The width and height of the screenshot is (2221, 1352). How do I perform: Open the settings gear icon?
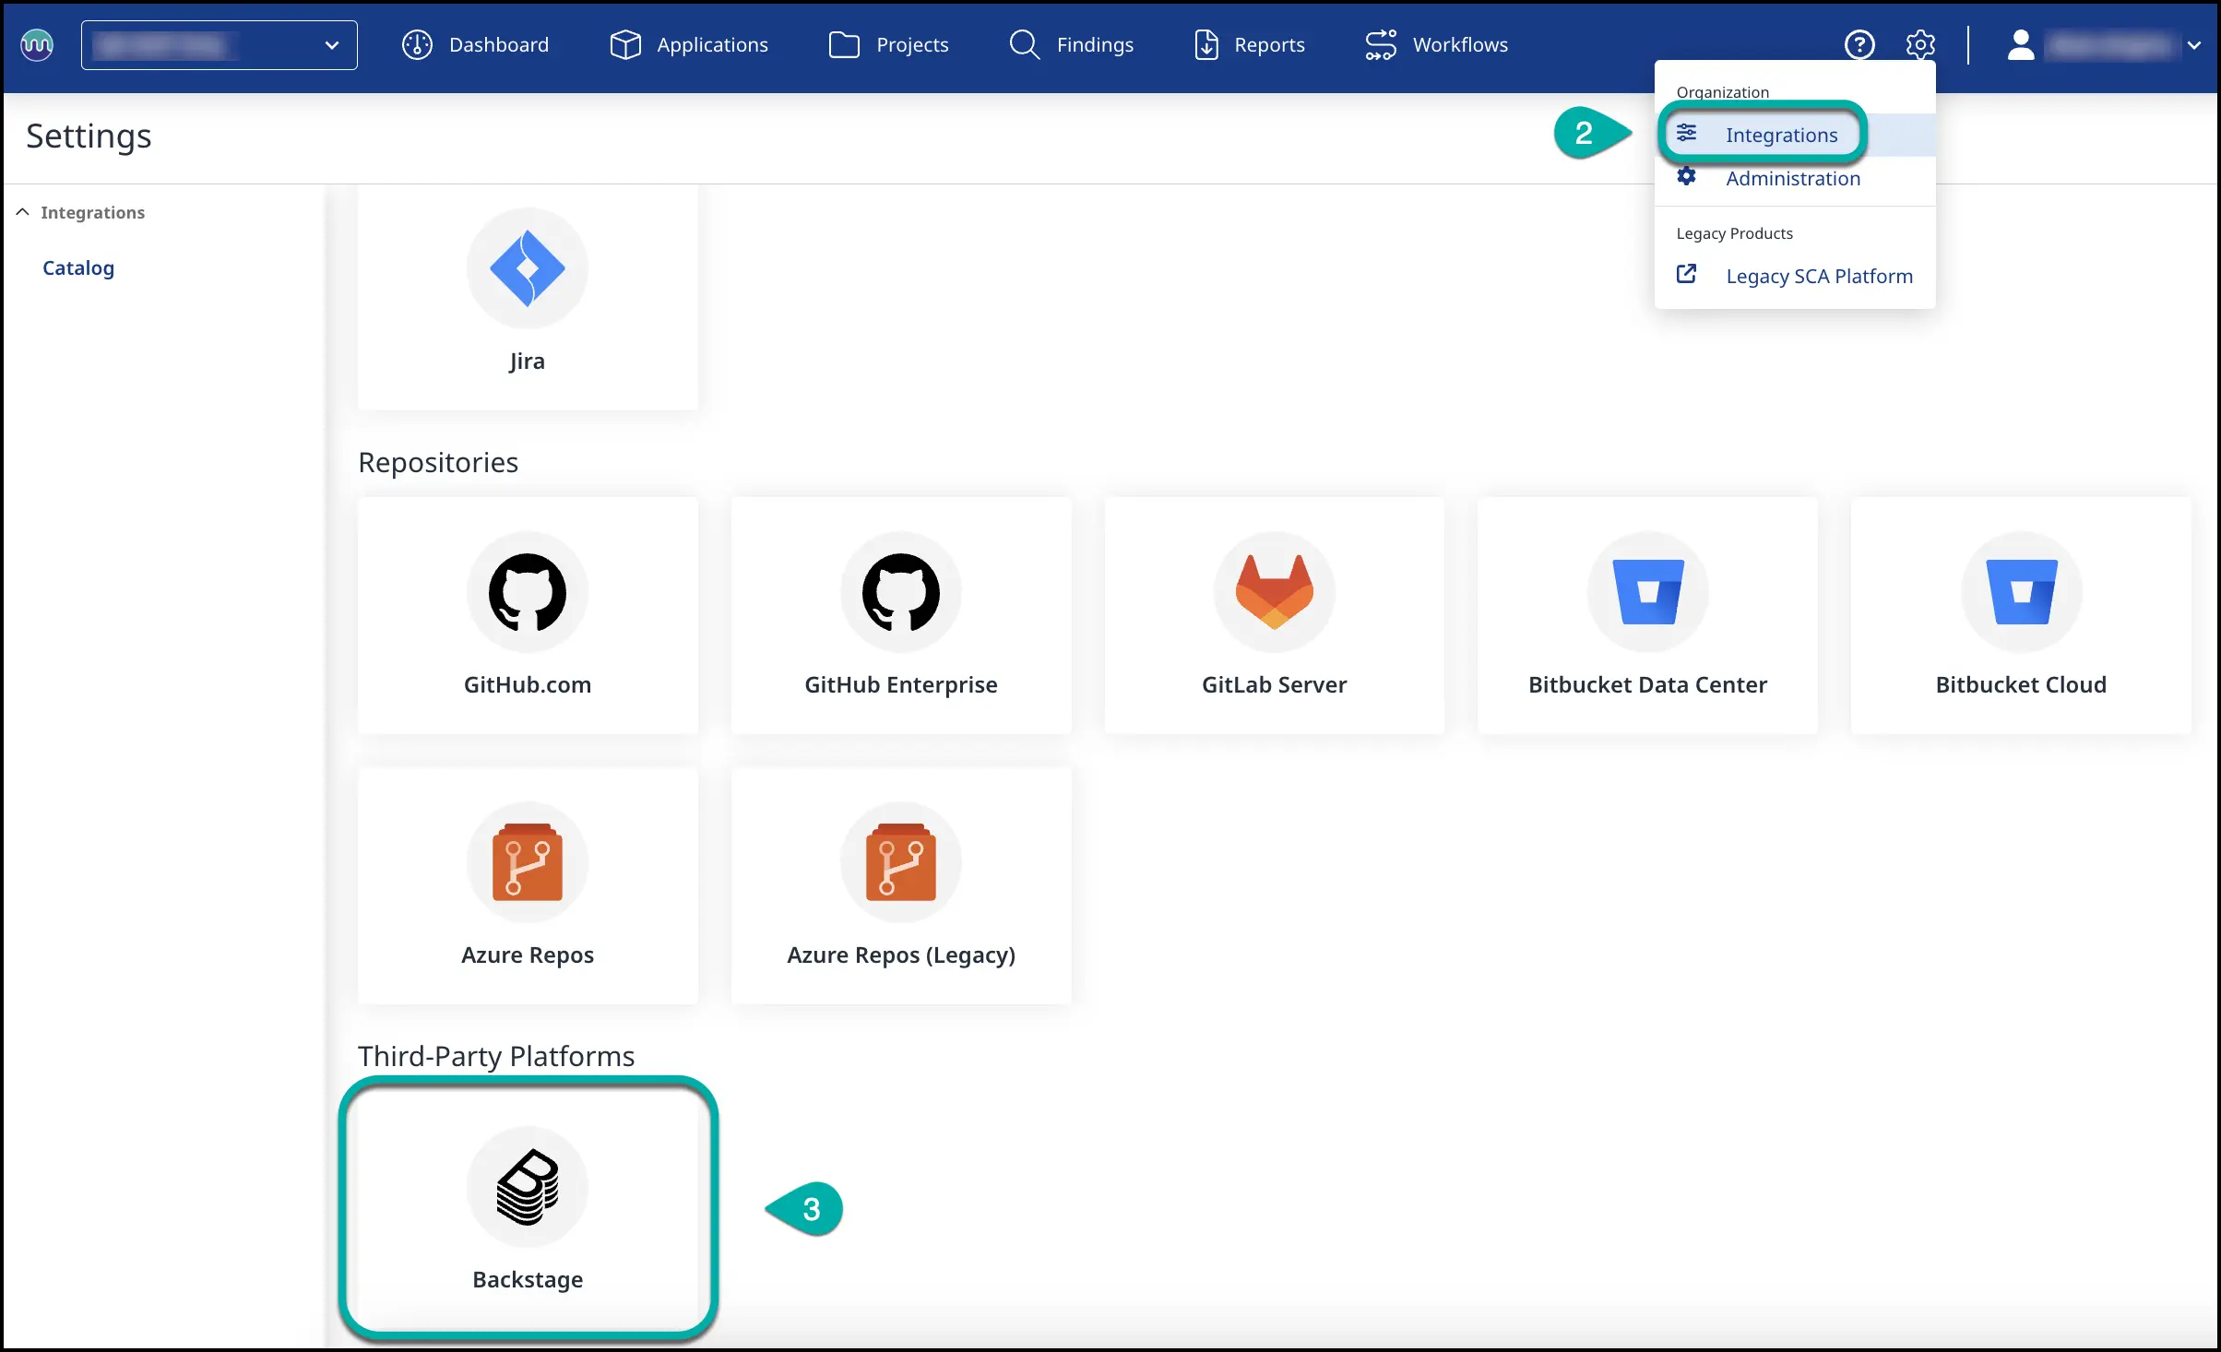pyautogui.click(x=1920, y=44)
